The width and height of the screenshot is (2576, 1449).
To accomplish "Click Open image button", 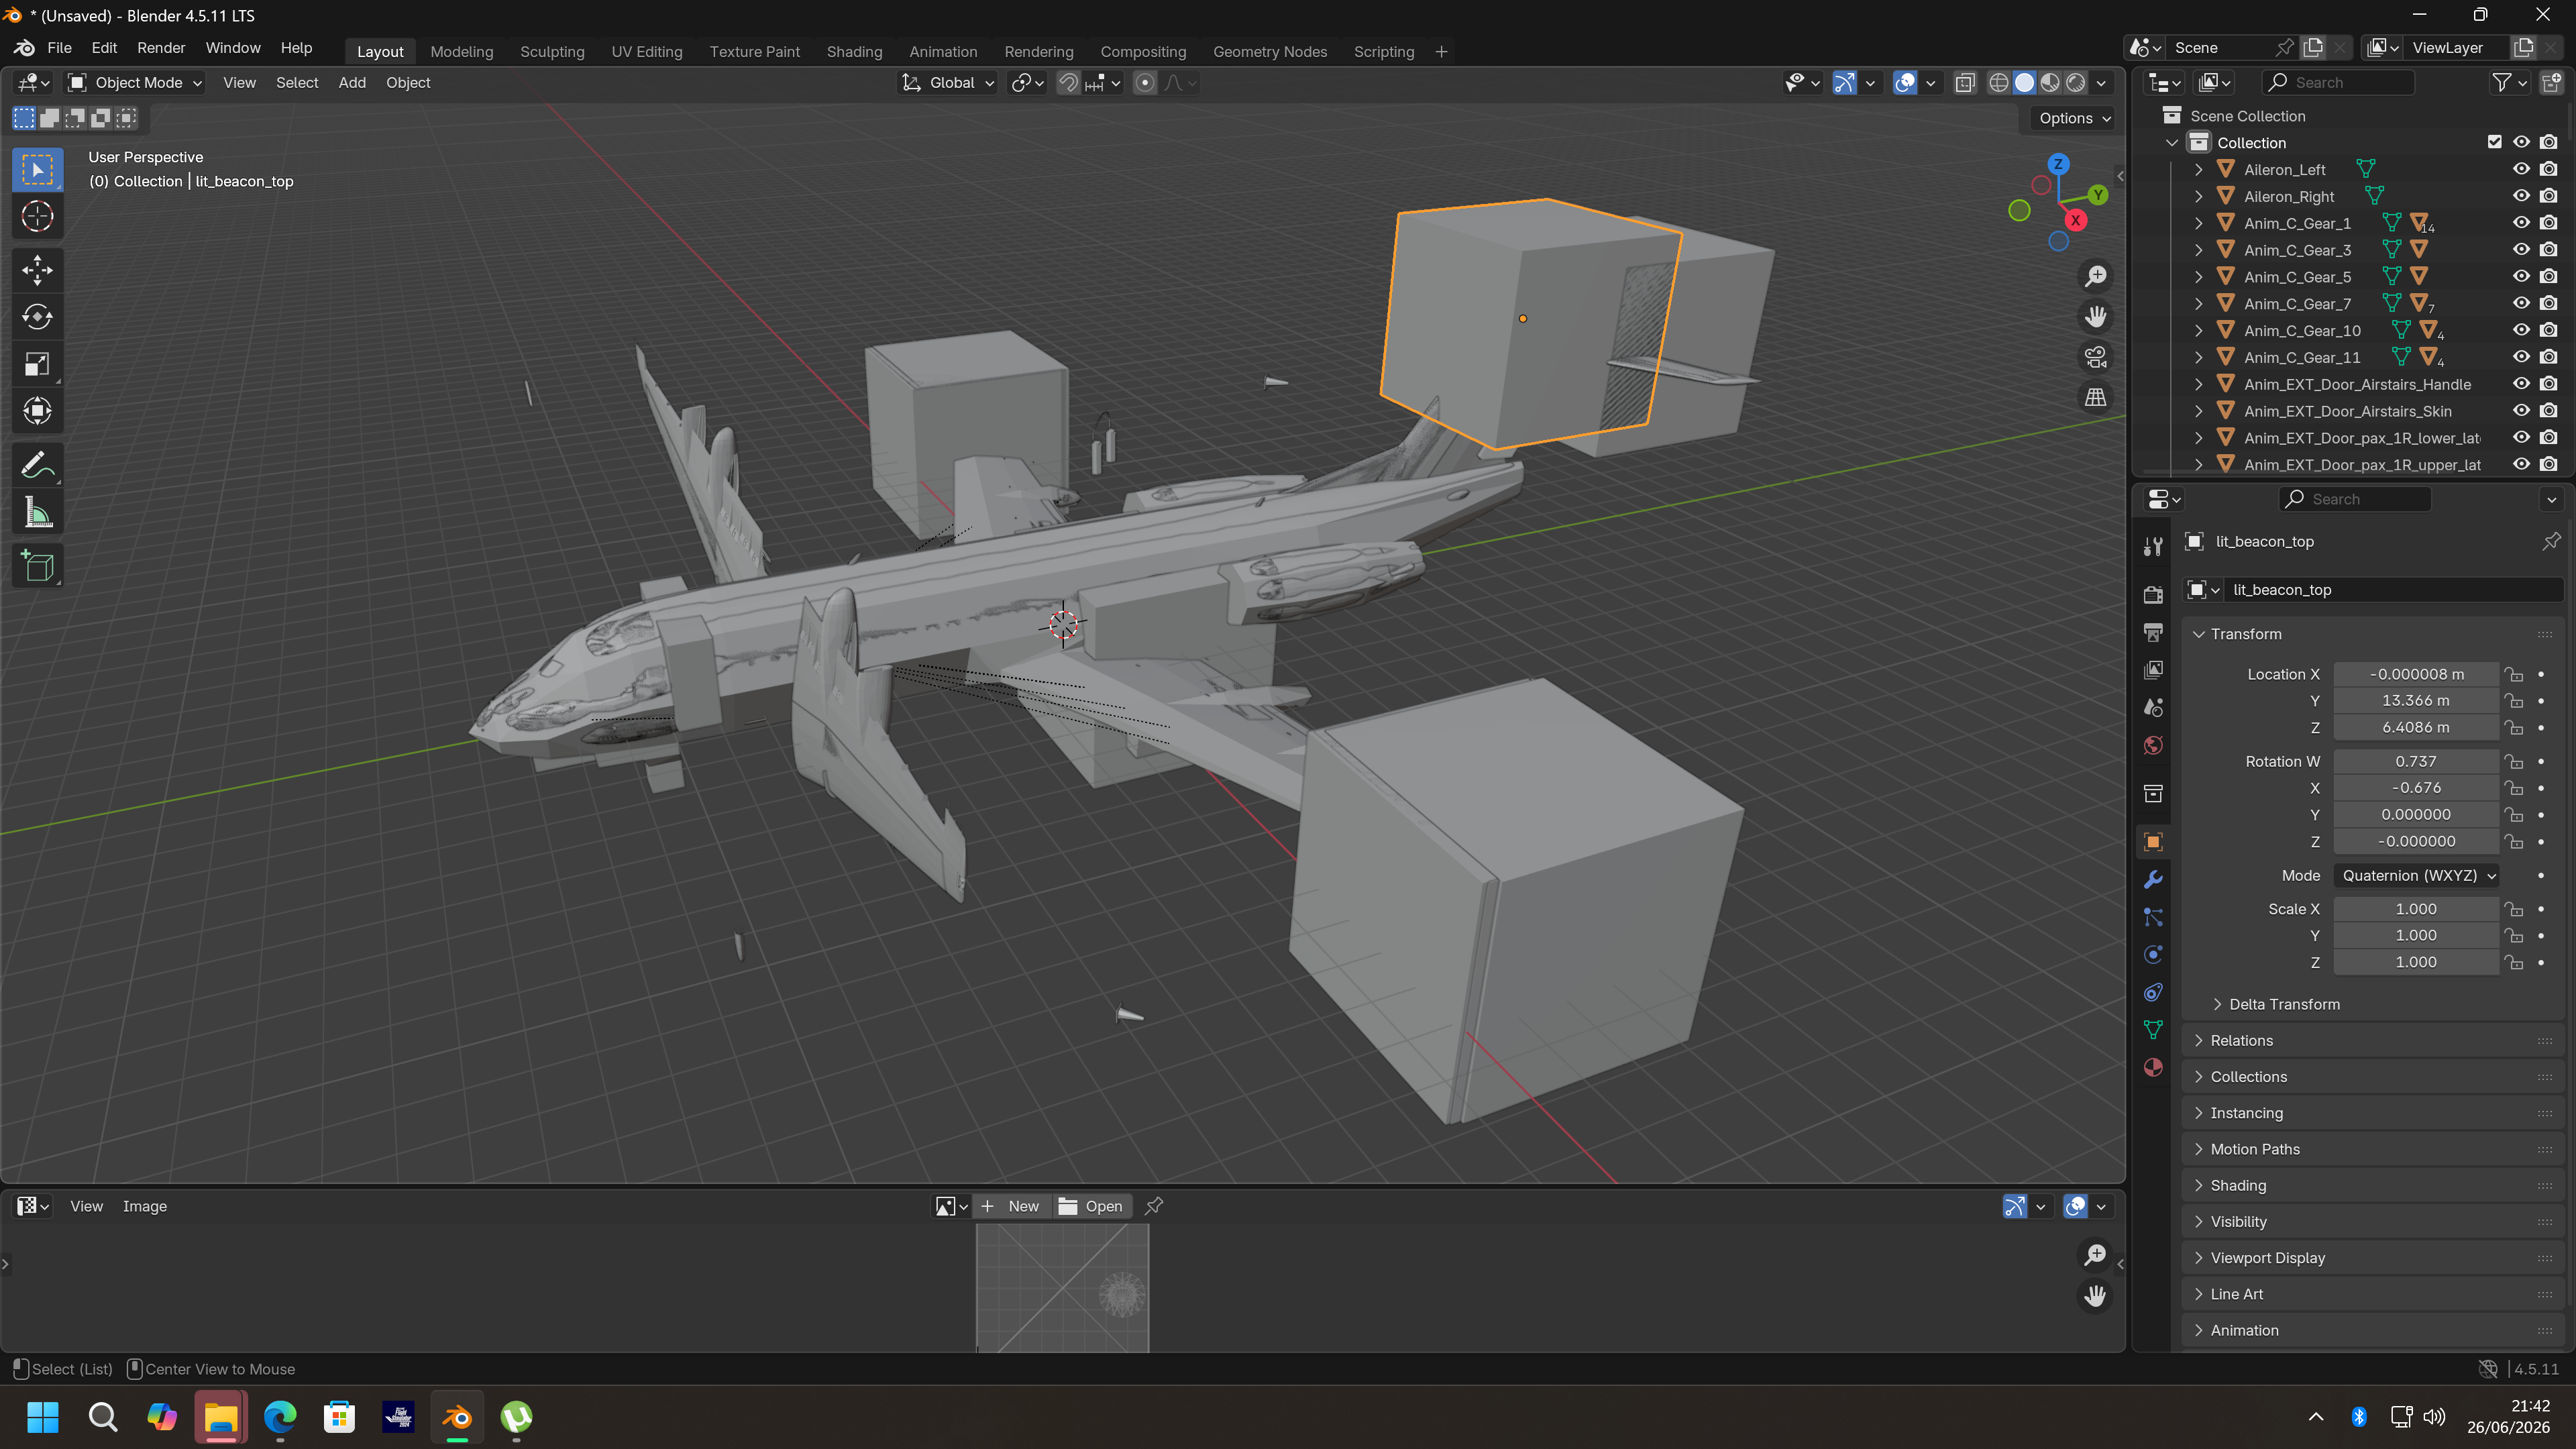I will tap(1092, 1206).
